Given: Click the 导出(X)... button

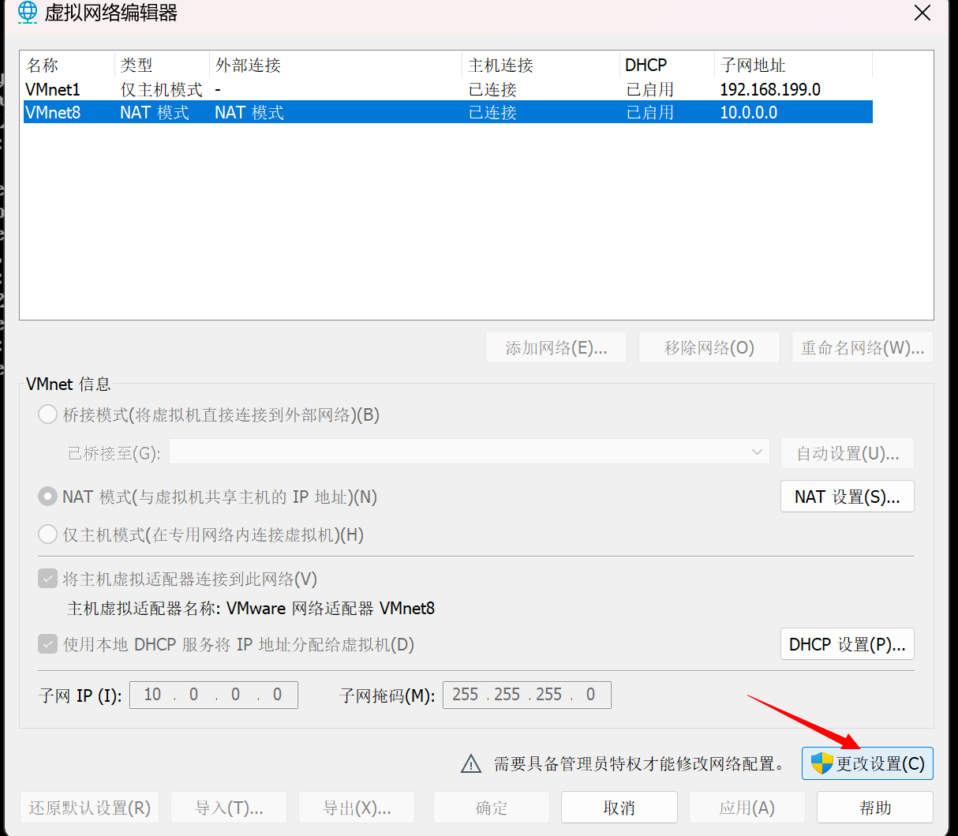Looking at the screenshot, I should (x=357, y=808).
